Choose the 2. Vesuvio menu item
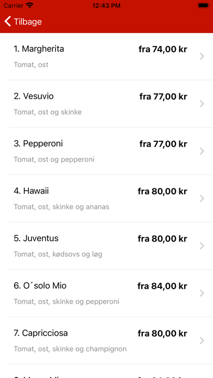213x378 pixels. point(34,97)
